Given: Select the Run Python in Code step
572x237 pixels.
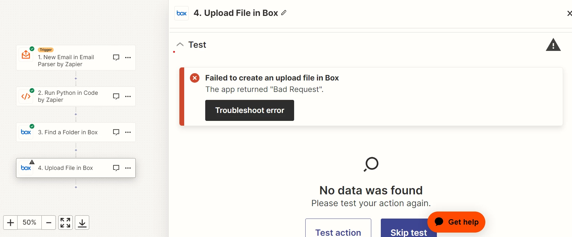Looking at the screenshot, I should pyautogui.click(x=76, y=96).
